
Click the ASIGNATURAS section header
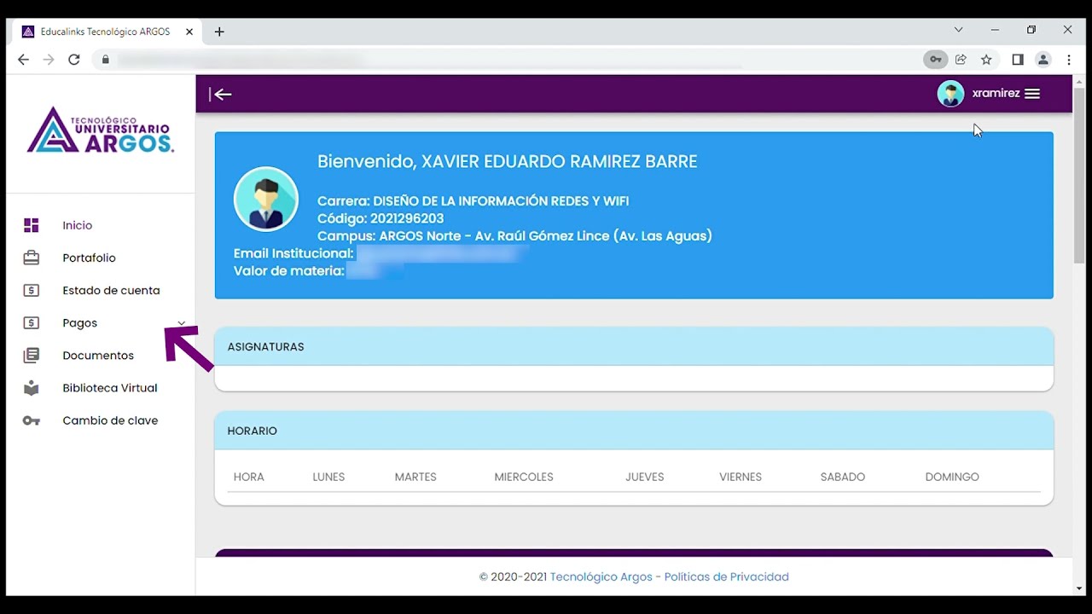coord(634,346)
